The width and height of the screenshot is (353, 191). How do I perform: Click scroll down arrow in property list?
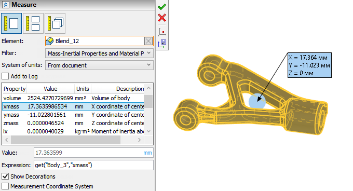(x=148, y=131)
